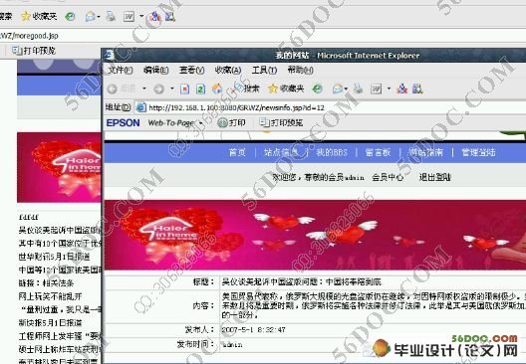Open 搜索 search in front window toolbar
This screenshot has width=526, height=364.
coord(248,89)
